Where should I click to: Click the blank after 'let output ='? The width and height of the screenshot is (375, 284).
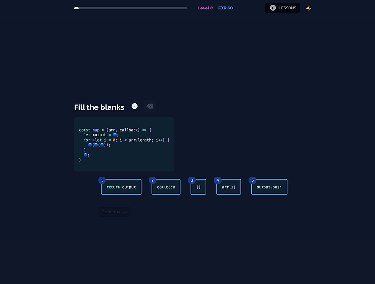pos(115,135)
